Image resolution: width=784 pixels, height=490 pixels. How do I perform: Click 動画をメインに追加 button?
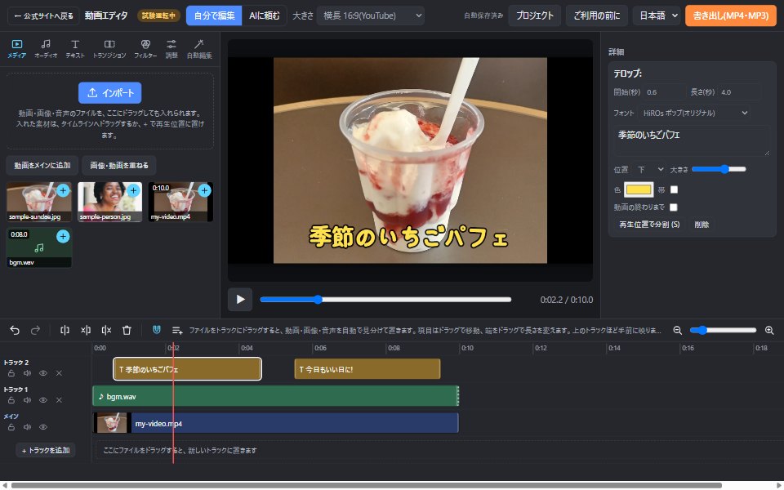pyautogui.click(x=42, y=165)
